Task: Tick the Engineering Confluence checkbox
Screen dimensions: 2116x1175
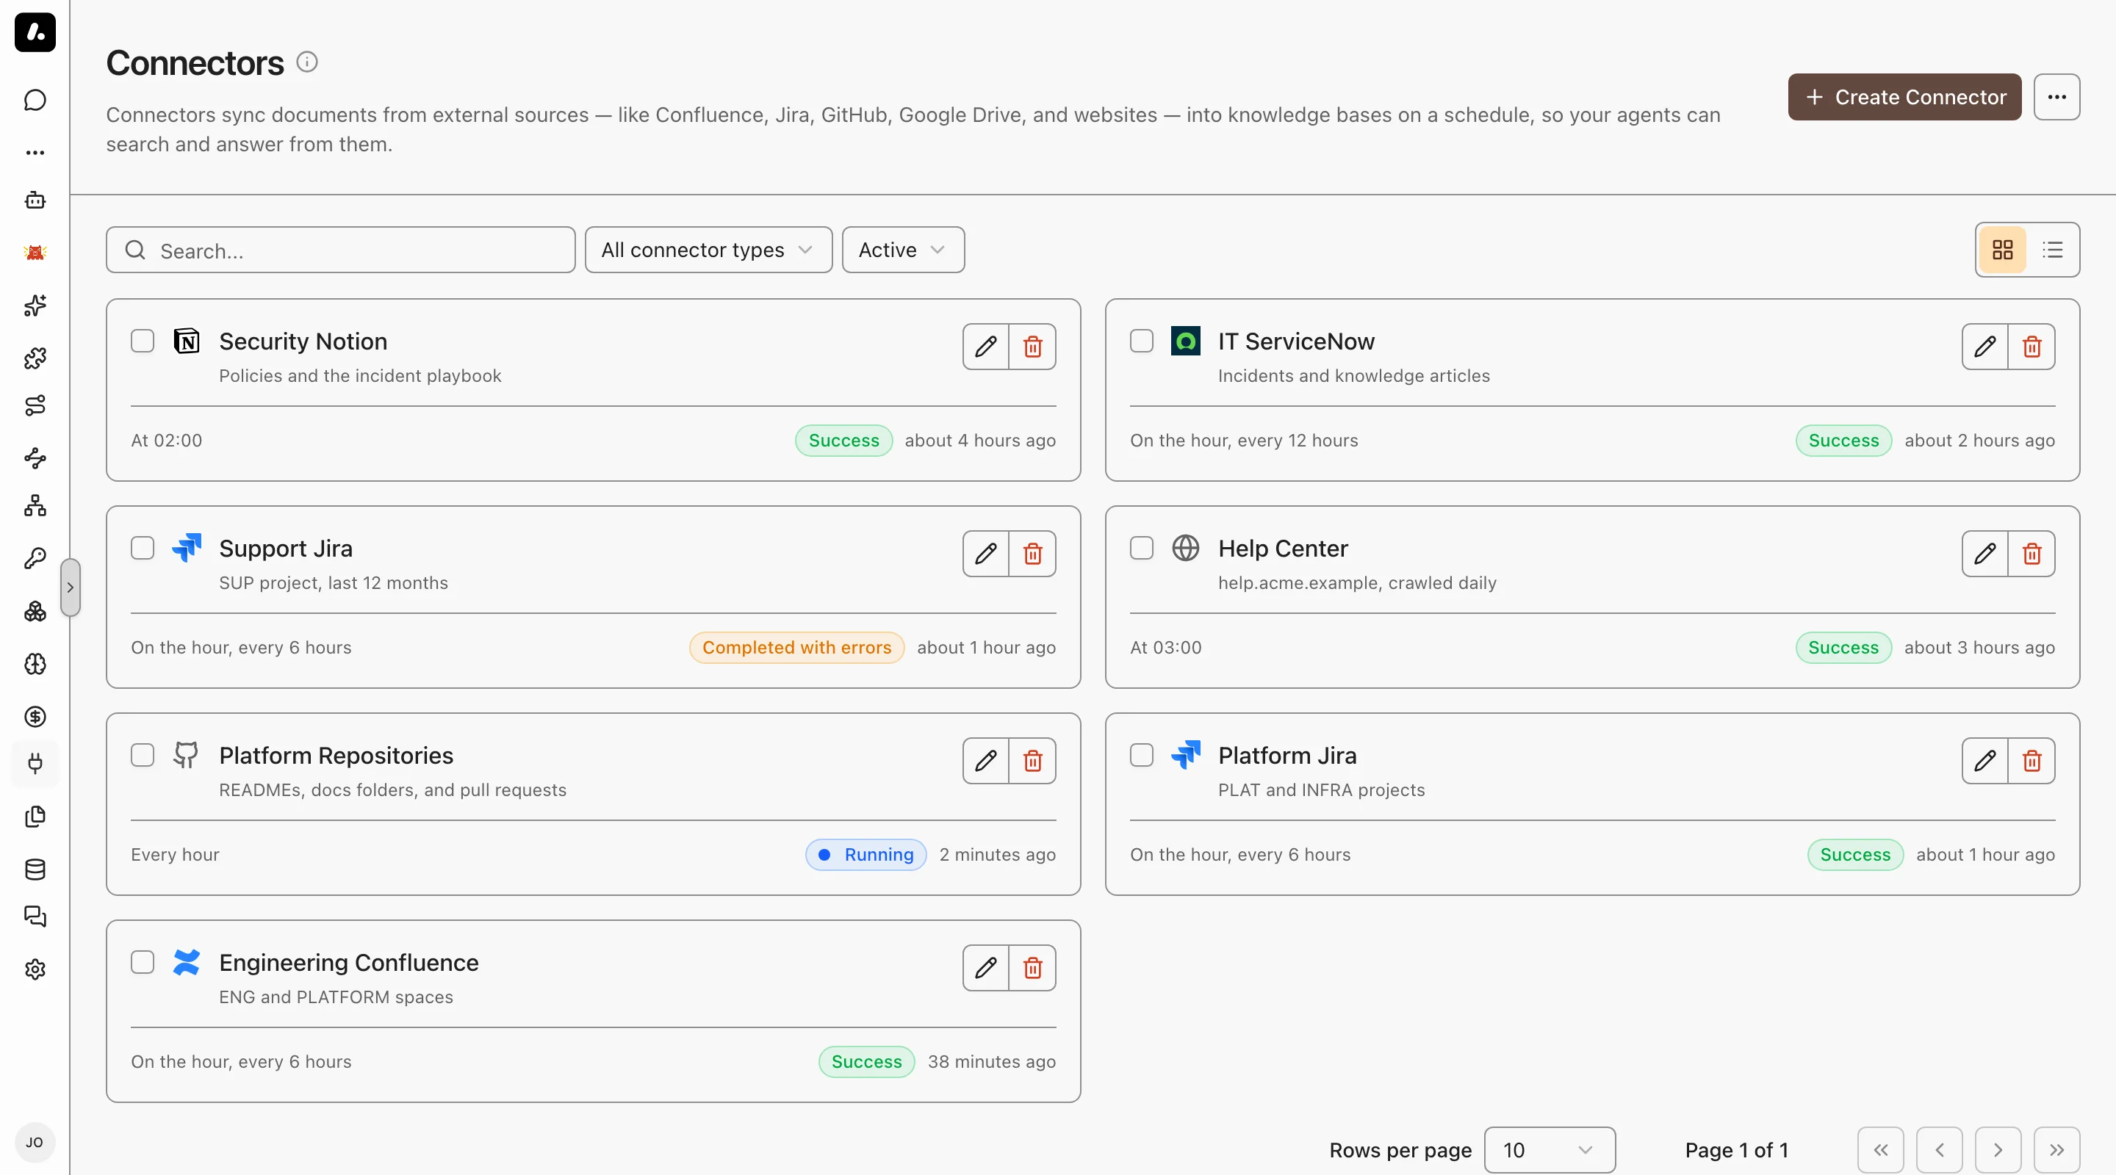Action: click(x=143, y=961)
